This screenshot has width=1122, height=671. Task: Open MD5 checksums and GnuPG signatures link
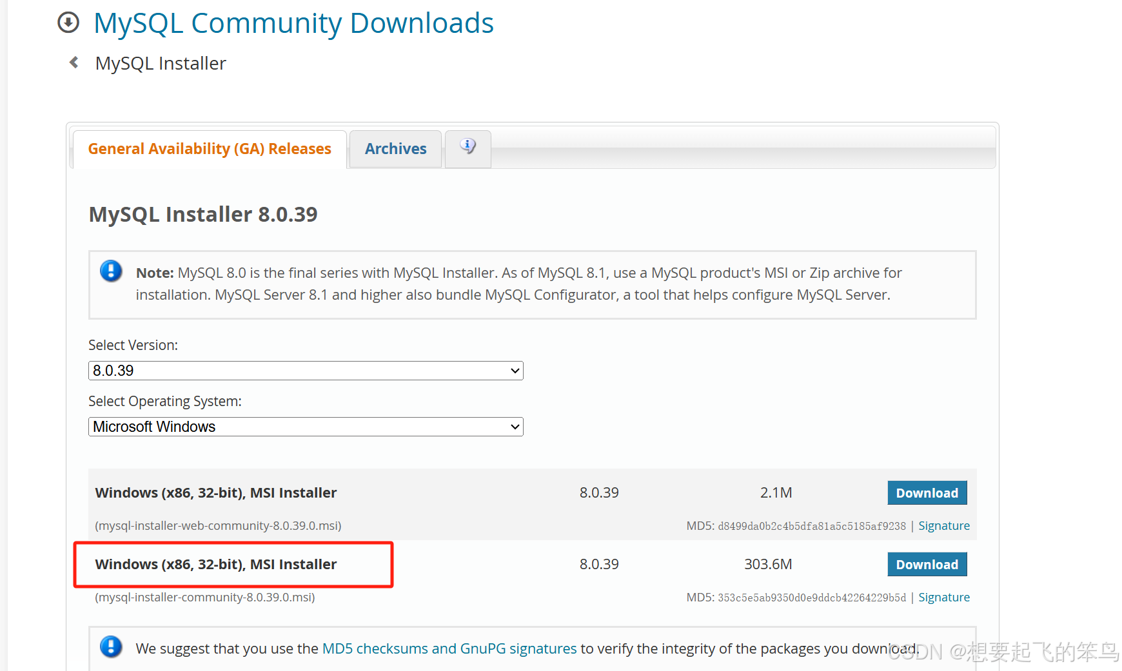click(x=449, y=648)
